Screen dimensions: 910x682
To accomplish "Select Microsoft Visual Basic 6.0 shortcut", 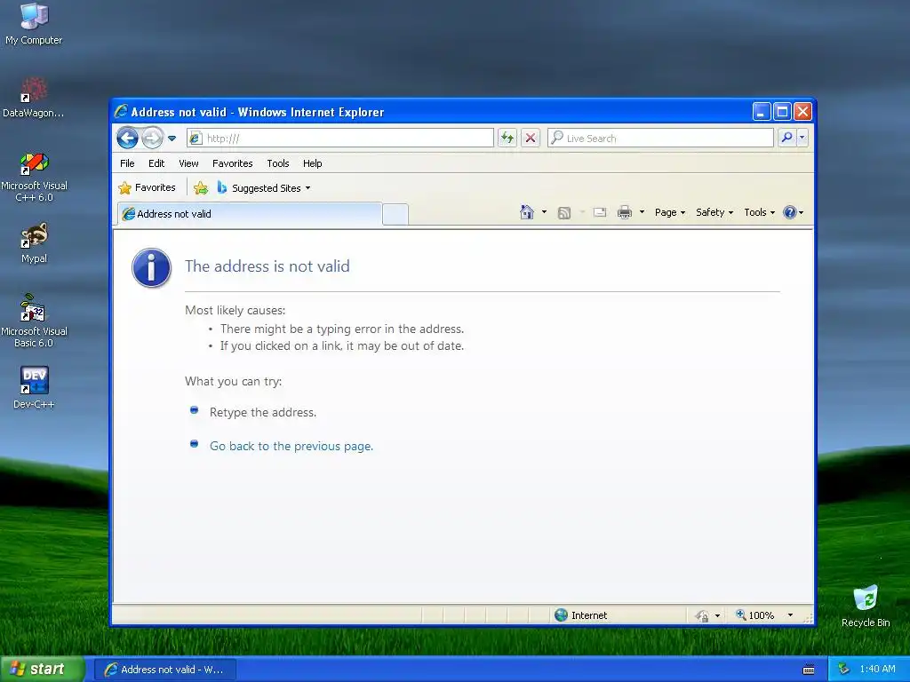I will [34, 321].
